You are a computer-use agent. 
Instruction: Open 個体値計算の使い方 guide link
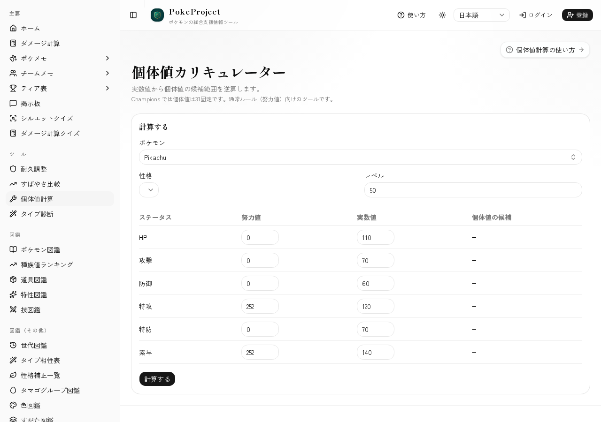(x=545, y=50)
